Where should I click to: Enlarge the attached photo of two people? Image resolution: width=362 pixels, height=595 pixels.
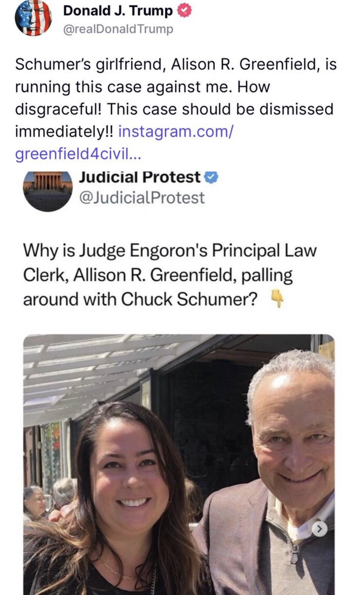[x=179, y=465]
